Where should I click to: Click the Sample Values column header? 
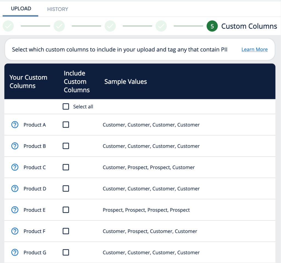pyautogui.click(x=126, y=81)
